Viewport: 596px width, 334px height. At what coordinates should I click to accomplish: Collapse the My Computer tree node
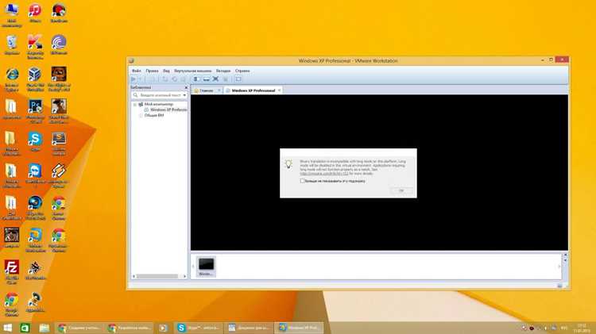point(135,105)
